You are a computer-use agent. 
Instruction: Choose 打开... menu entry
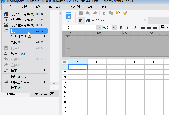coord(29,31)
